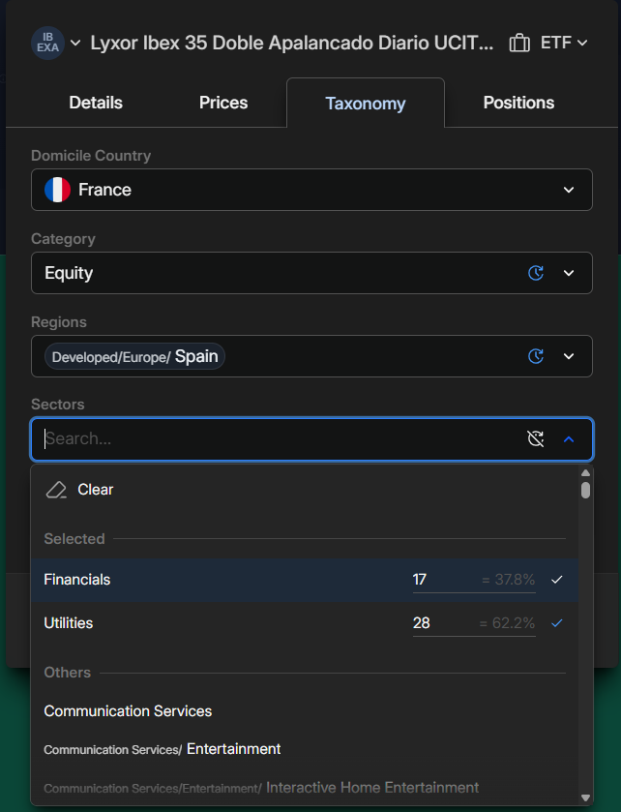Expand the Domicile Country dropdown
The image size is (621, 812).
(569, 190)
